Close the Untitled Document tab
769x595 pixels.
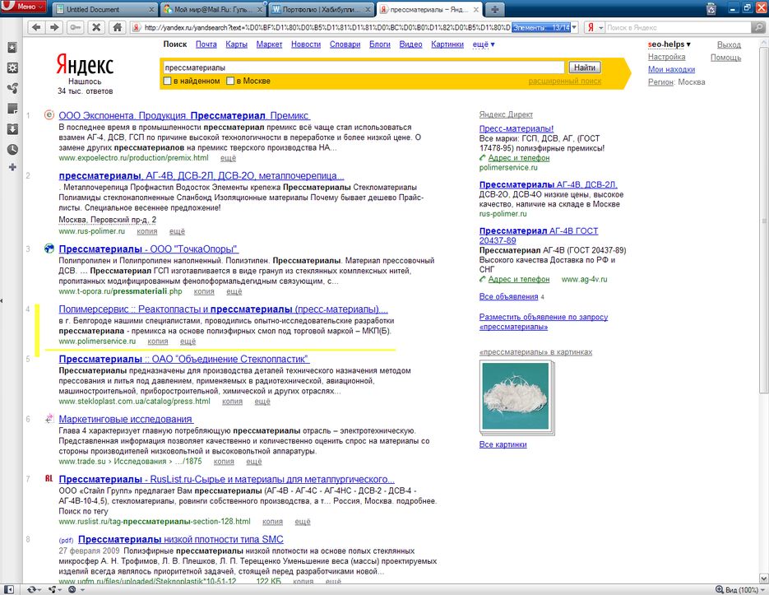point(151,9)
